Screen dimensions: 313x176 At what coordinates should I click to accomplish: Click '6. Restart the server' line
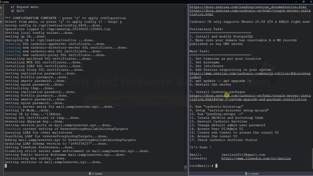[210, 85]
